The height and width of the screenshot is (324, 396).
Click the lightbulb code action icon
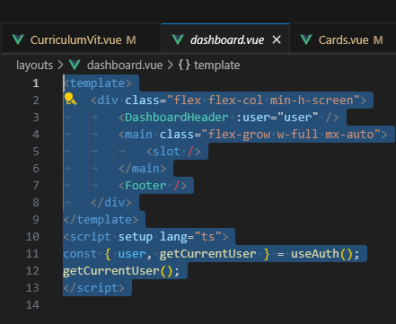[70, 99]
